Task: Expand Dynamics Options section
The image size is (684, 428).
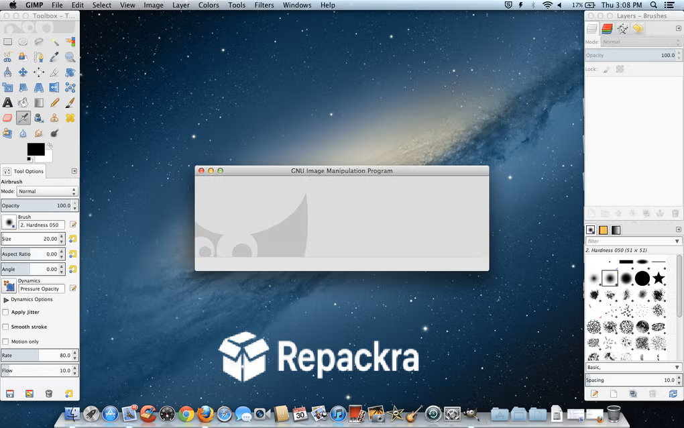Action: coord(6,300)
